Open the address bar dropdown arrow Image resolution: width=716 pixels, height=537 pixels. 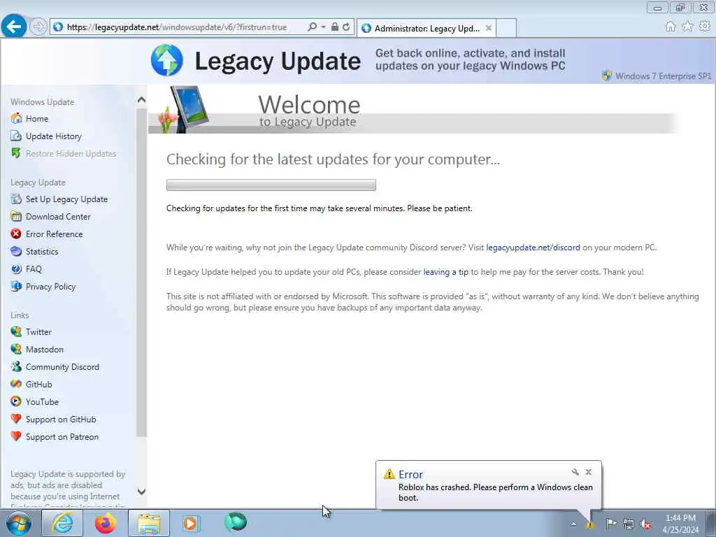pos(323,27)
